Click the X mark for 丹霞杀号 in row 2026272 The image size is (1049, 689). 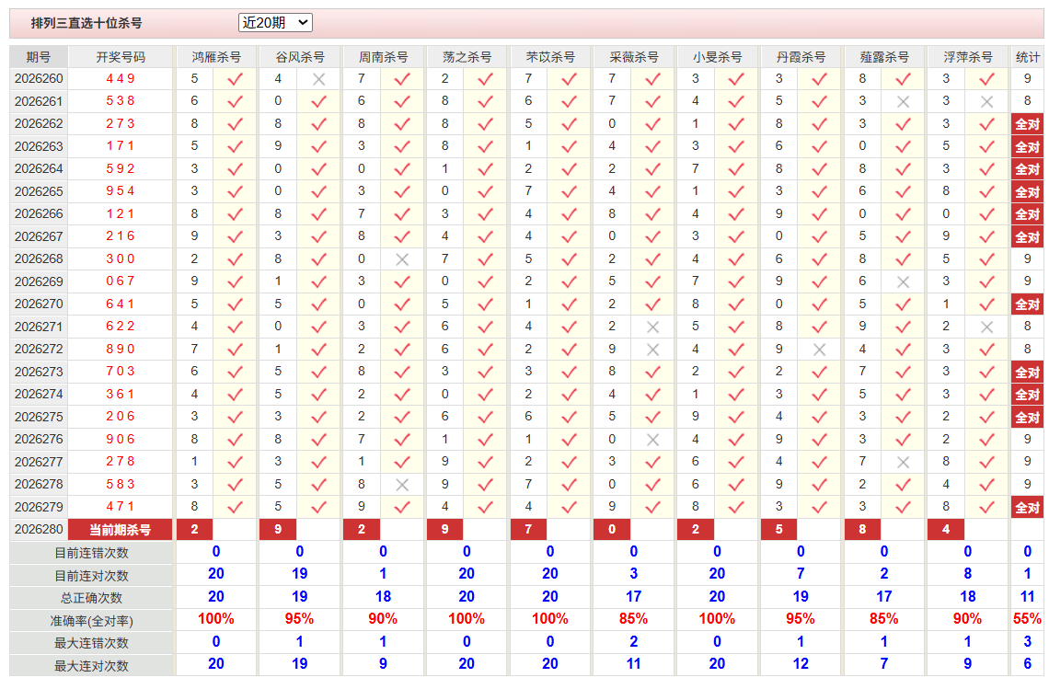click(x=819, y=350)
